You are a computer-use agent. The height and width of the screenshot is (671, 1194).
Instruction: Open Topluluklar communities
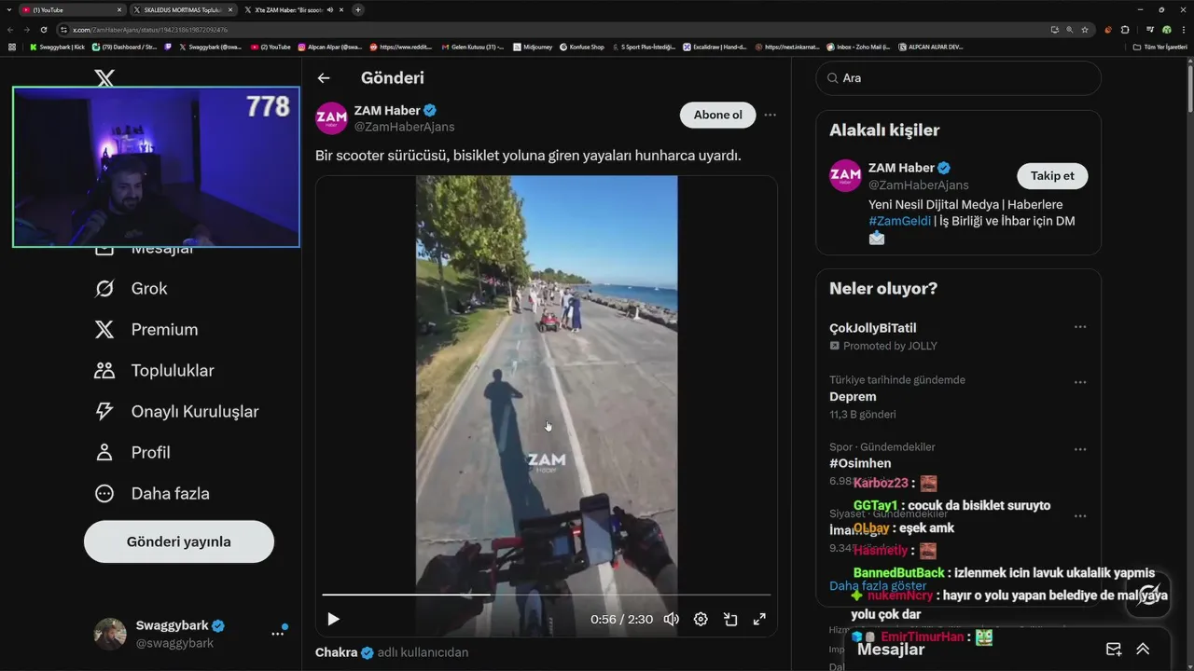[x=154, y=371]
